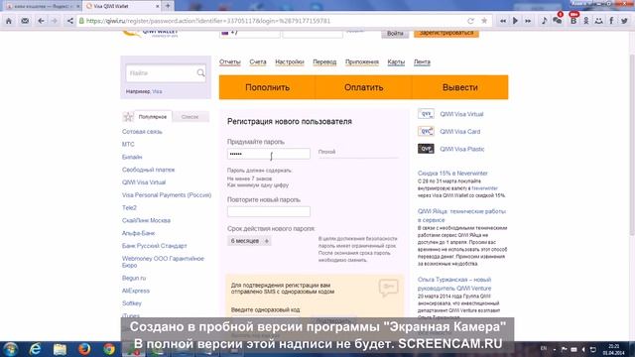Open the МТС provider link
Viewport: 635px width, 357px height.
(128, 144)
